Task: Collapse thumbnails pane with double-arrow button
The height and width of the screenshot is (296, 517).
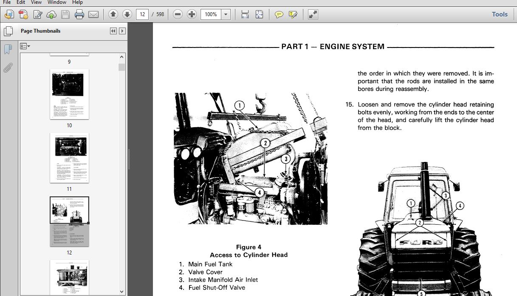Action: [x=113, y=31]
